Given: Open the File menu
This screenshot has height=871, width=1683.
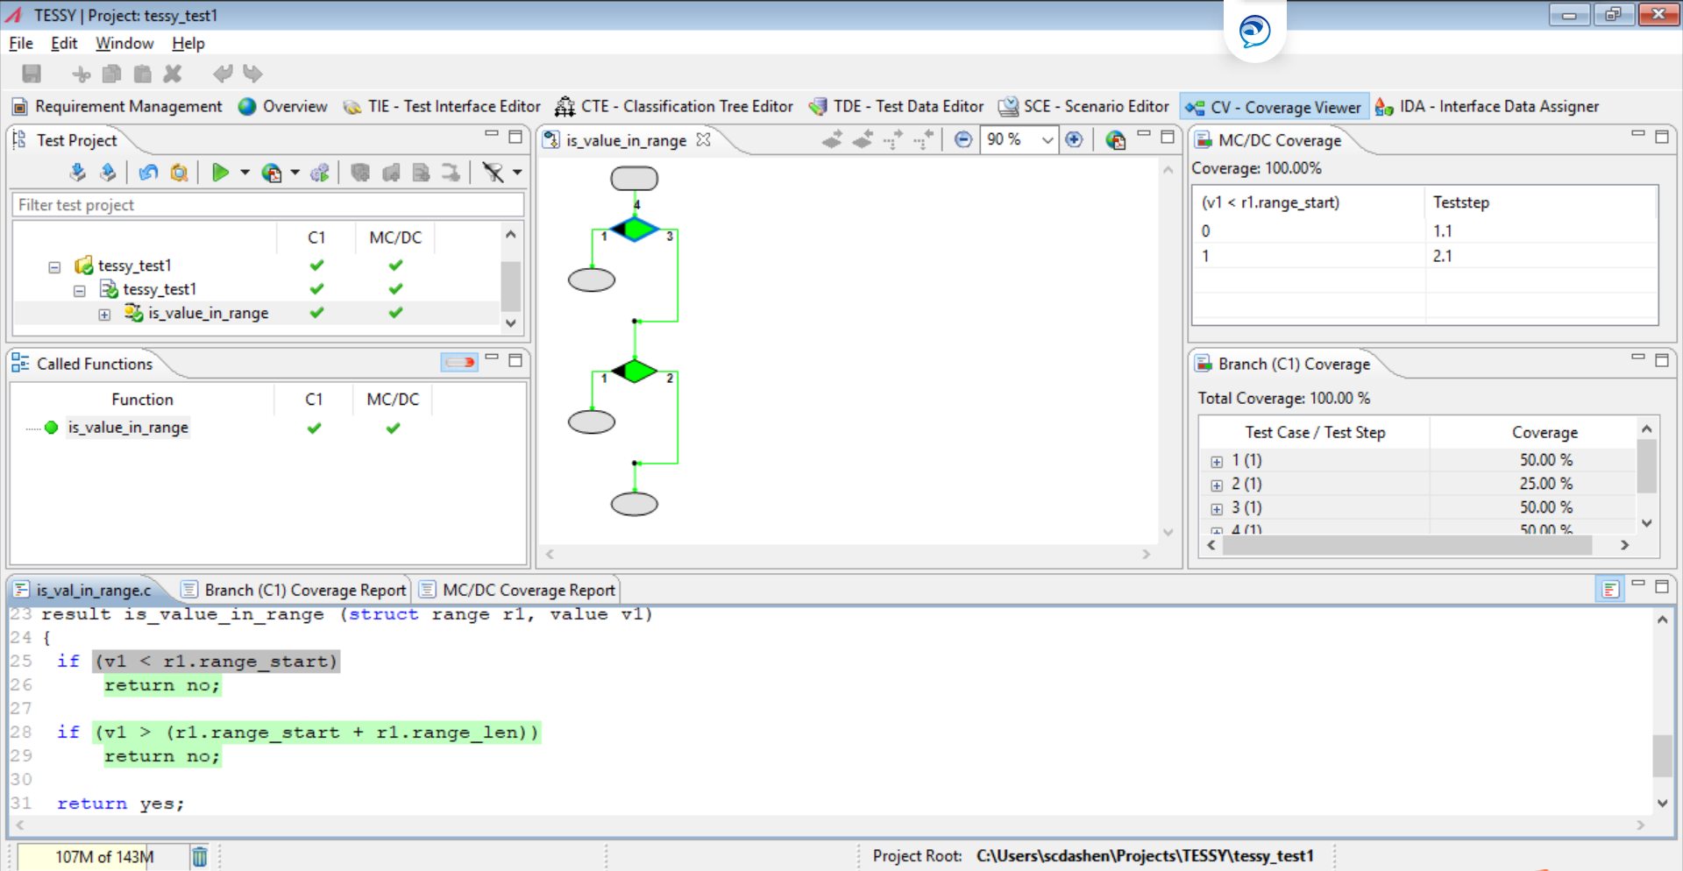Looking at the screenshot, I should pyautogui.click(x=21, y=43).
